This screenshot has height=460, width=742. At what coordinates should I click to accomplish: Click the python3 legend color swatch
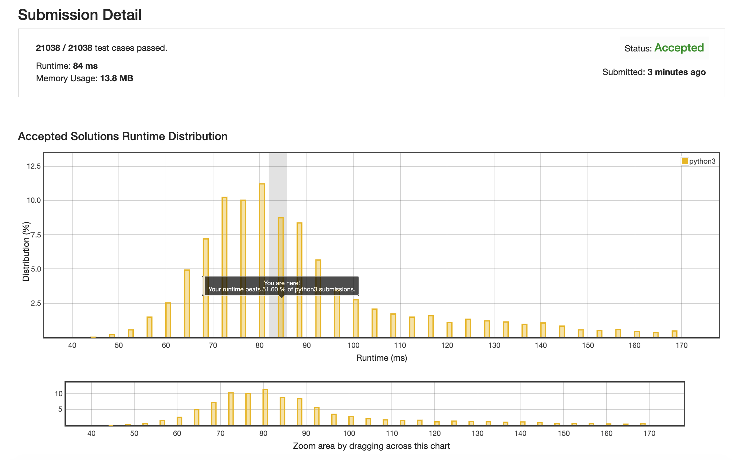pyautogui.click(x=684, y=161)
